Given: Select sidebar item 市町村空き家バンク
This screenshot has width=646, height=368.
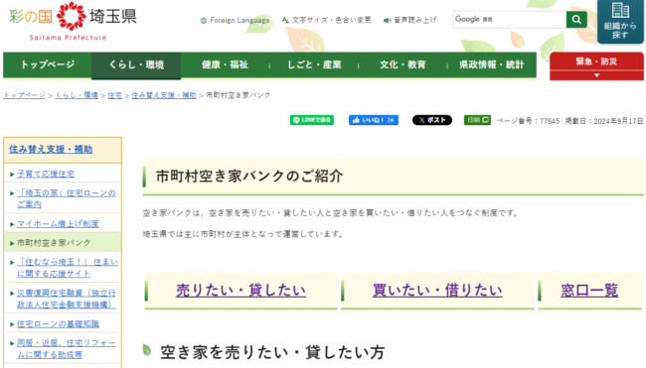Looking at the screenshot, I should [54, 243].
